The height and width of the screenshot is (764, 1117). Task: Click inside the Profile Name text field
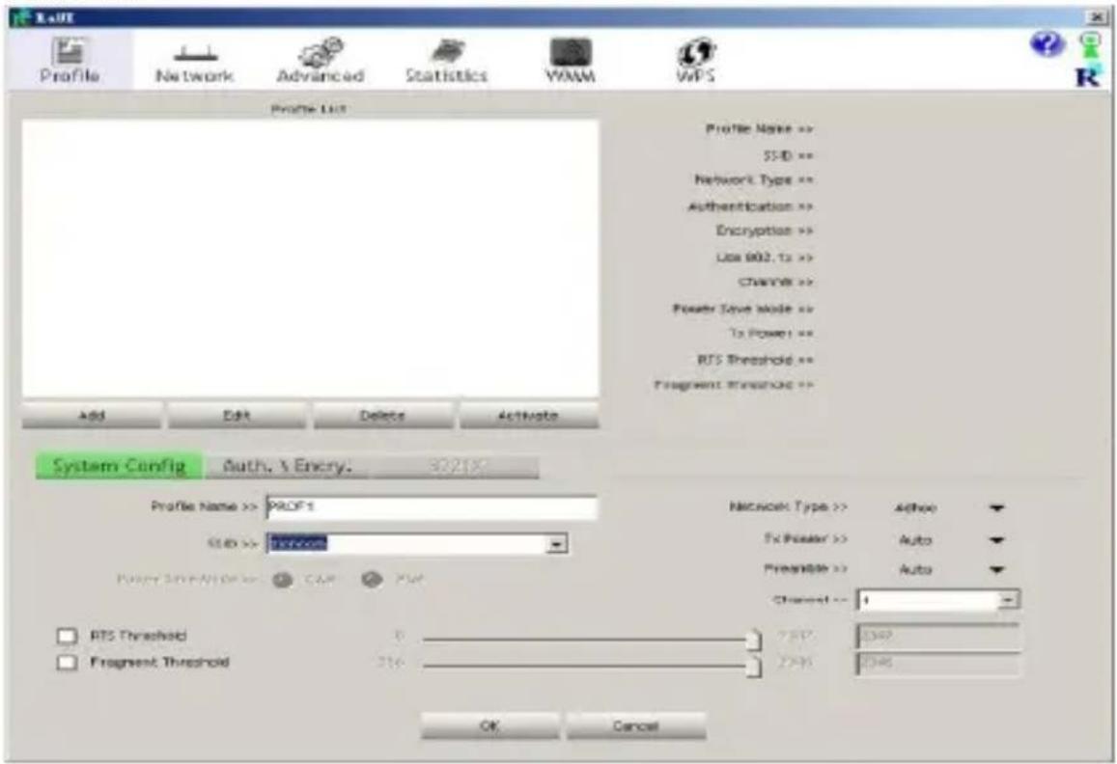pos(432,507)
